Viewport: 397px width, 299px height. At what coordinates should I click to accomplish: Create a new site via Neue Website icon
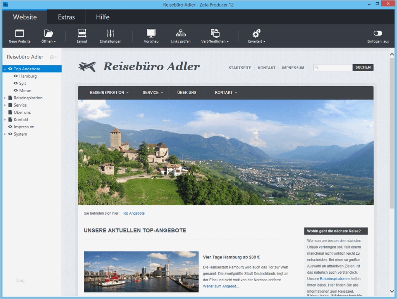[19, 33]
